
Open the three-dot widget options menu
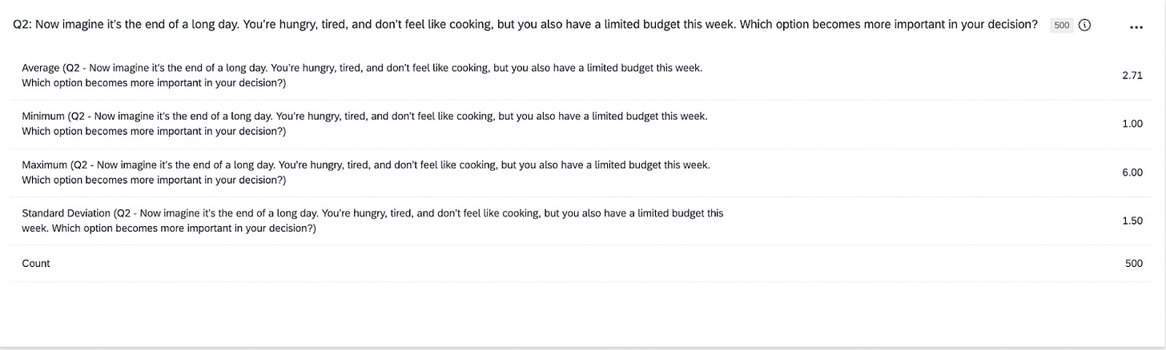(x=1136, y=26)
